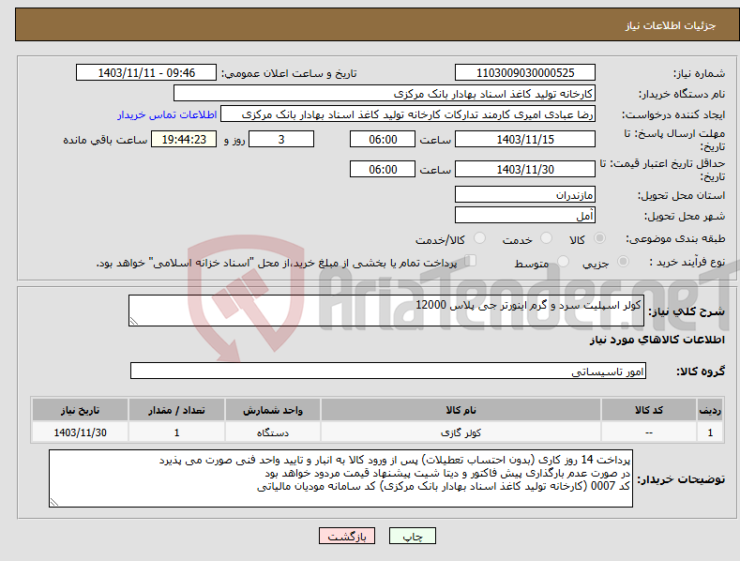Viewport: 740px width, 561px height.
Task: Click the announcement date field 1403/11/11 - 09:46
Action: point(146,73)
